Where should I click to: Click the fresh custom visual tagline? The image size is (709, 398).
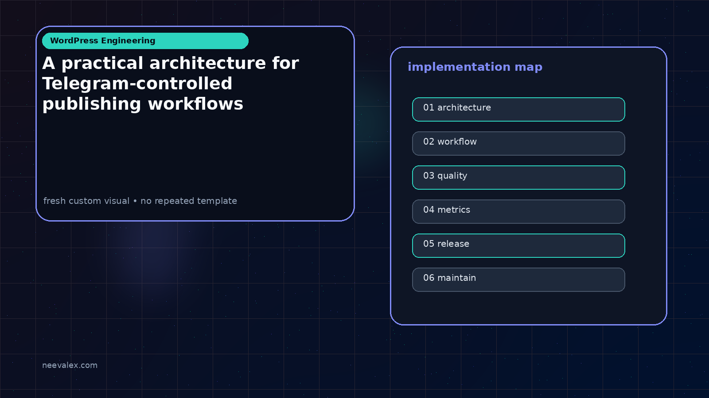pos(140,201)
